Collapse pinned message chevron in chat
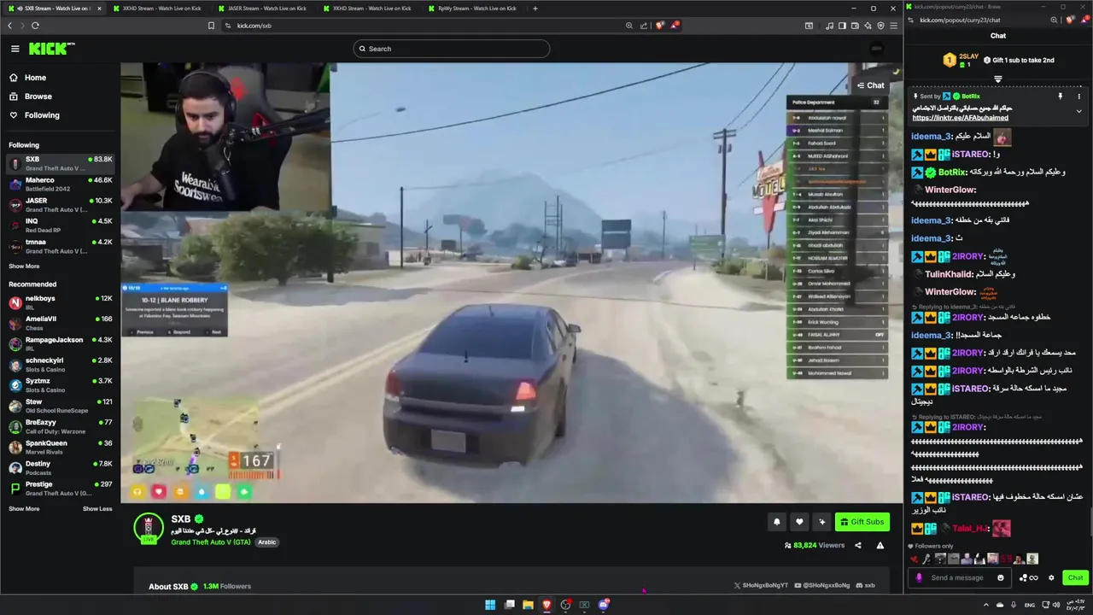 1078,111
